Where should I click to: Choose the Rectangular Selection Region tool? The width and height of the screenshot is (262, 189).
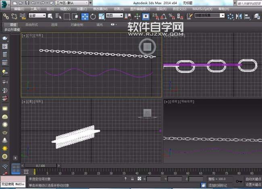pos(67,16)
